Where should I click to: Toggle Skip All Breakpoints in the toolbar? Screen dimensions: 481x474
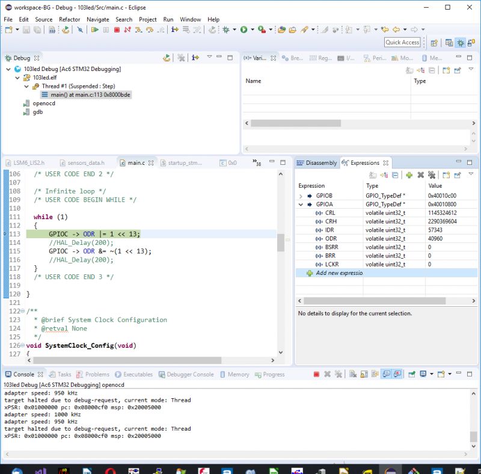coord(80,29)
